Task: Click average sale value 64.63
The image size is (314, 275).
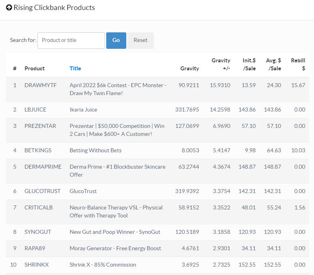Action: [x=274, y=151]
